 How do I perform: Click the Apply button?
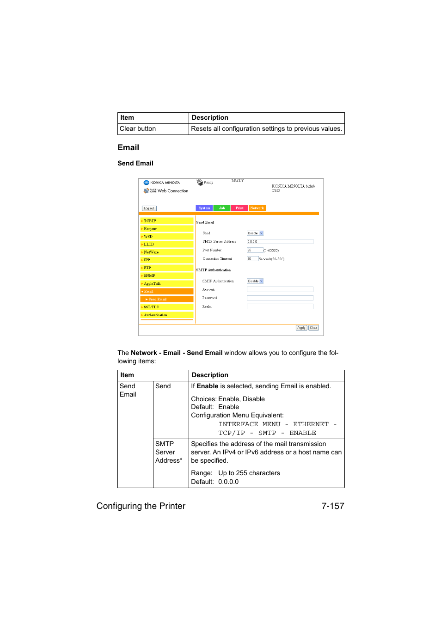point(301,328)
